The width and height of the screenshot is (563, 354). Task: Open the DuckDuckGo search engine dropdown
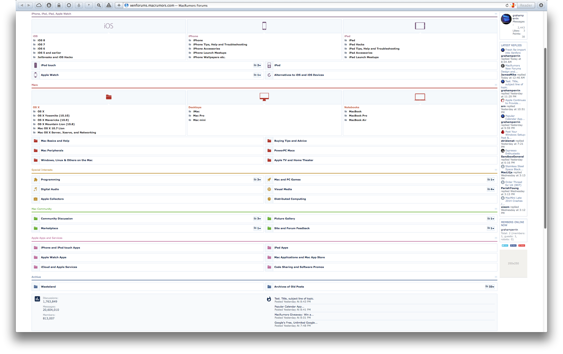[513, 5]
